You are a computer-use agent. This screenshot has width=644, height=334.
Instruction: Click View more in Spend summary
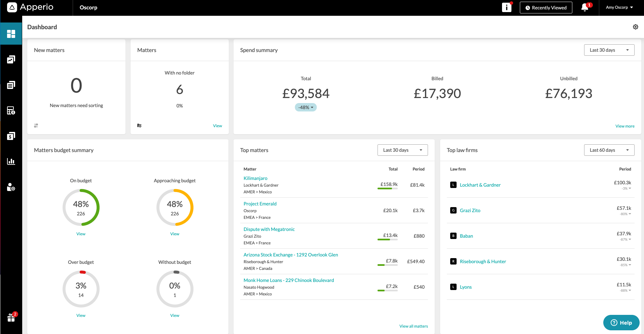pyautogui.click(x=625, y=126)
